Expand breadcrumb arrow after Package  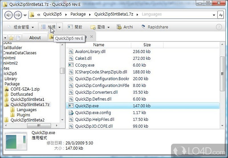click(x=90, y=15)
